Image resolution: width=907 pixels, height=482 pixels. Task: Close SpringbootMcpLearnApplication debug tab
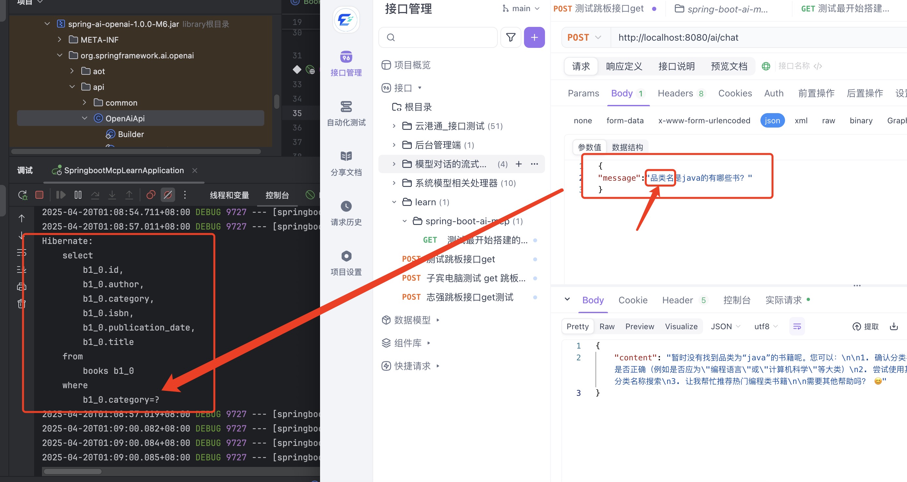(x=195, y=171)
